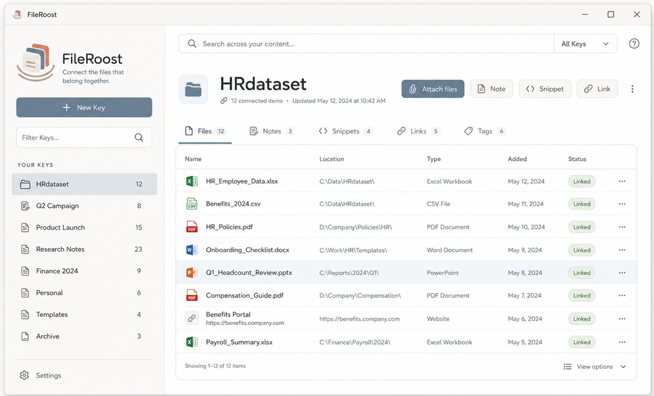This screenshot has width=654, height=396.
Task: Open the Finance 2024 key
Action: (84, 270)
